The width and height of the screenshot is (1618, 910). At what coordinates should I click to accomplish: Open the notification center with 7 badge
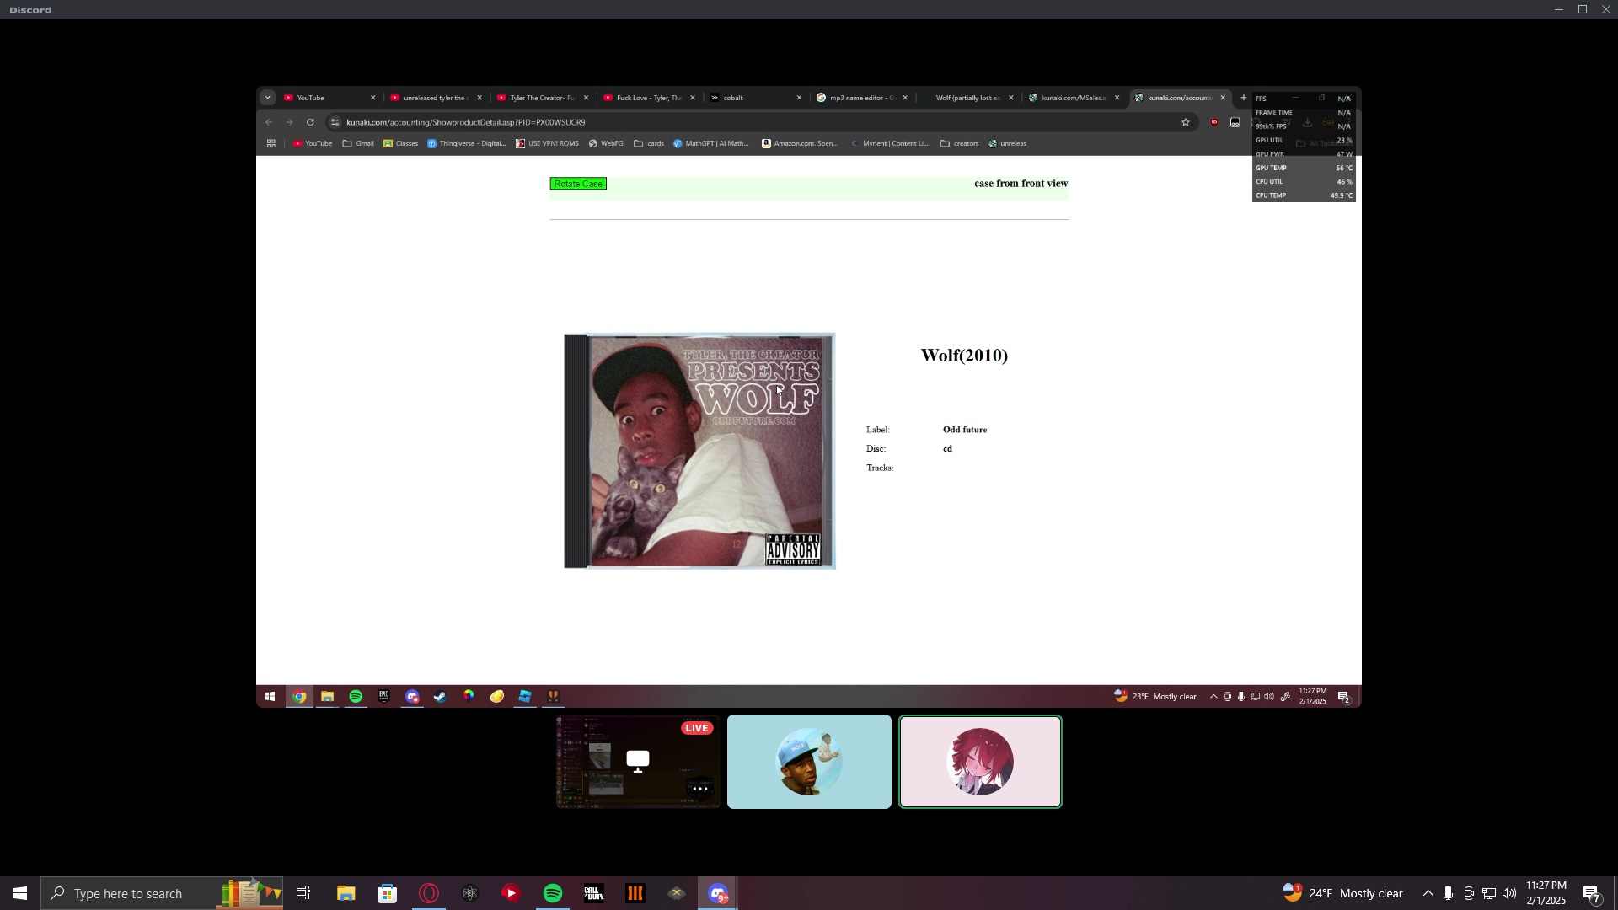[x=1591, y=893]
